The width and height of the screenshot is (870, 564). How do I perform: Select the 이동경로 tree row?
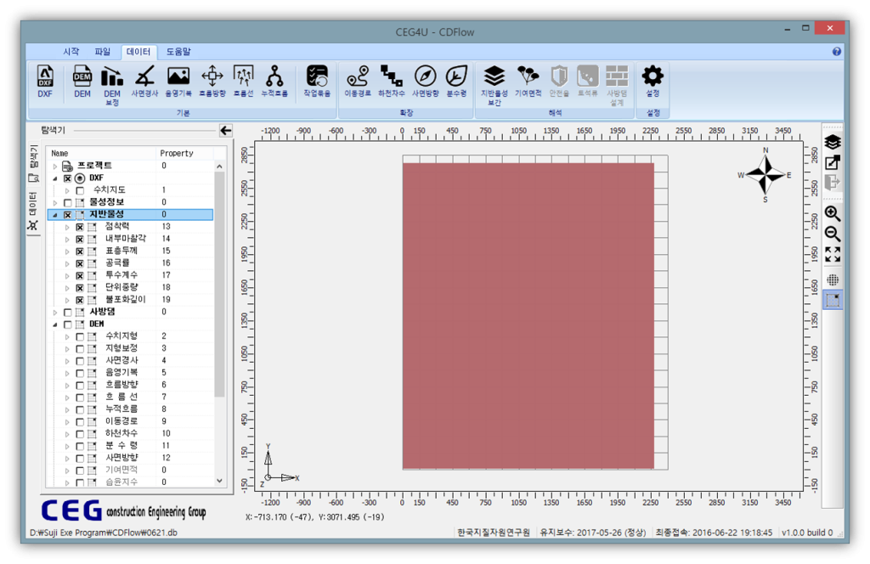click(x=130, y=421)
